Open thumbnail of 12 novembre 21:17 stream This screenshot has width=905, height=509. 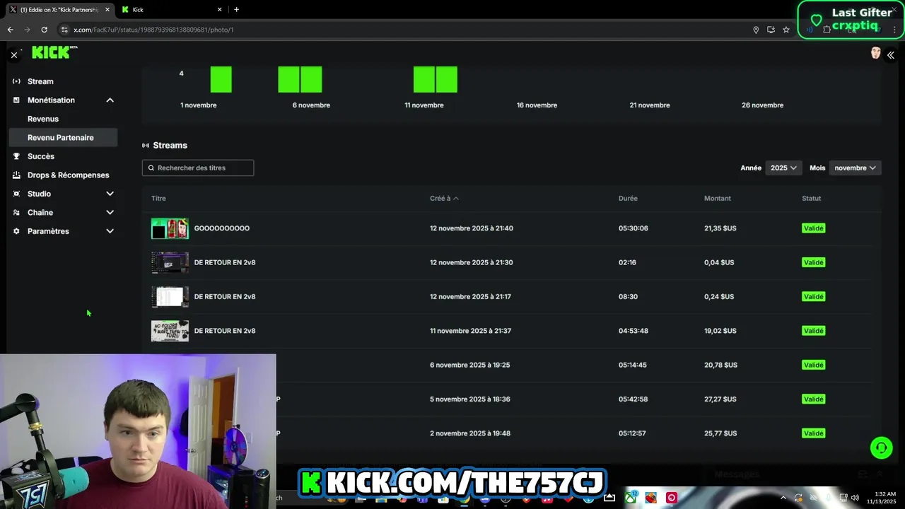point(170,296)
